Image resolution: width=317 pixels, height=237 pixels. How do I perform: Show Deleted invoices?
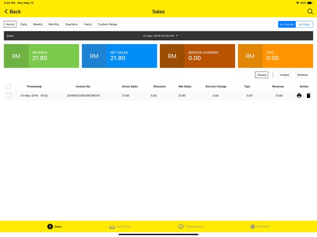click(302, 75)
